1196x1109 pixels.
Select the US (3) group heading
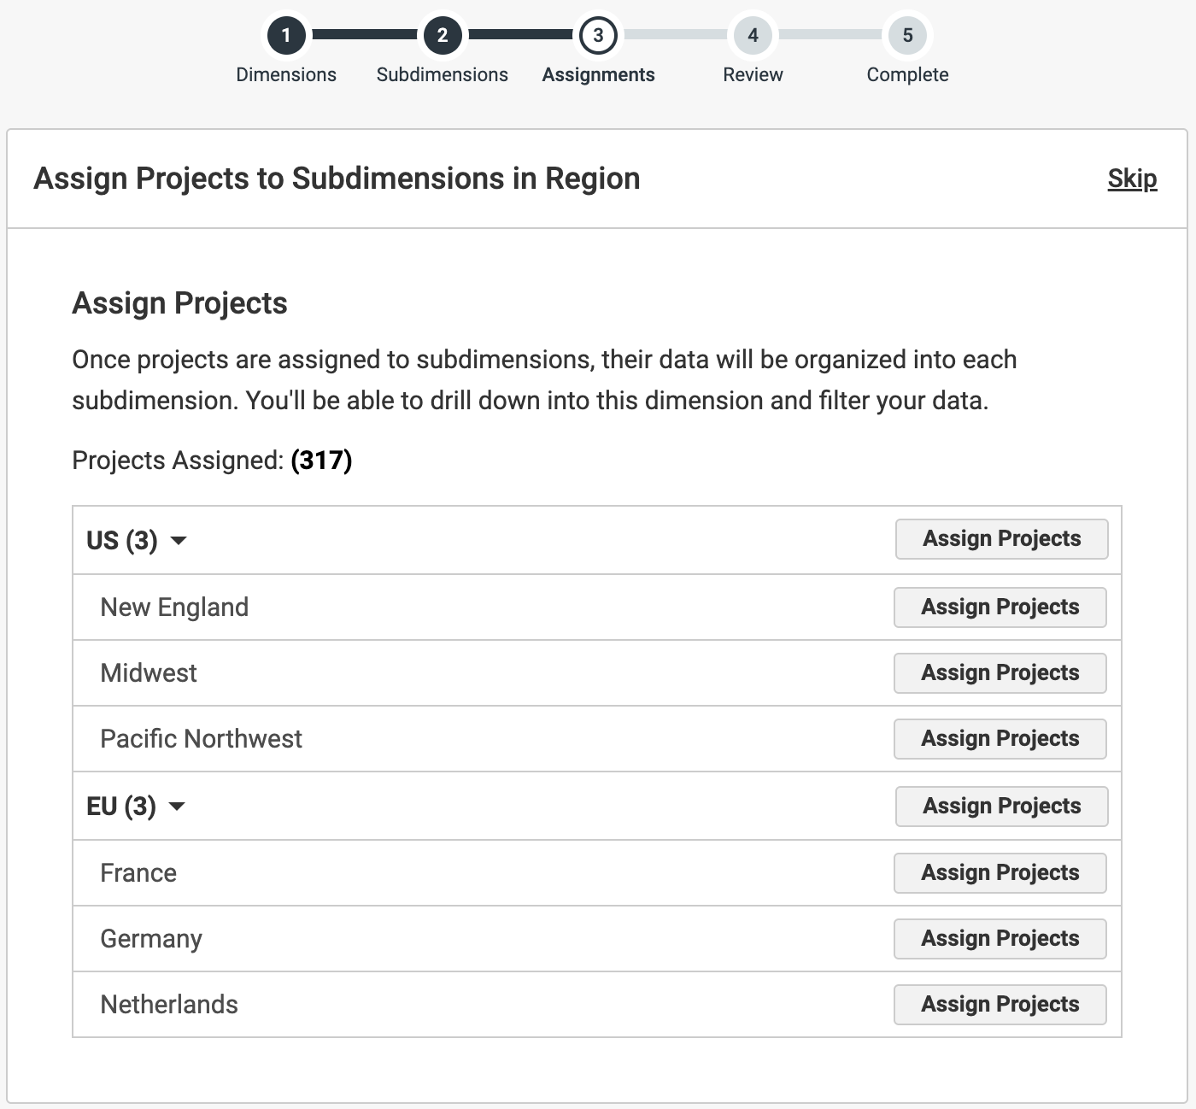122,541
